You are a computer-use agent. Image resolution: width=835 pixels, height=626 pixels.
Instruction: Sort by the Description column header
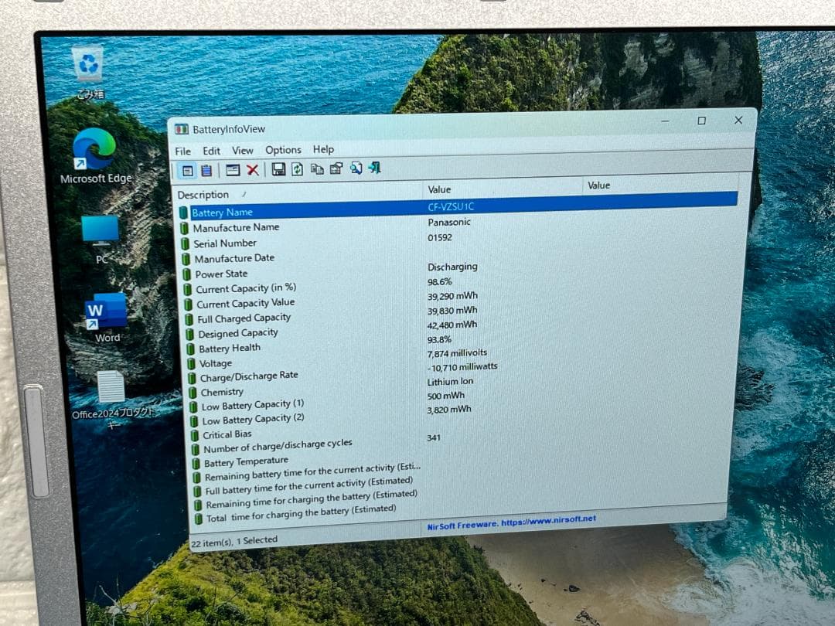(x=203, y=195)
